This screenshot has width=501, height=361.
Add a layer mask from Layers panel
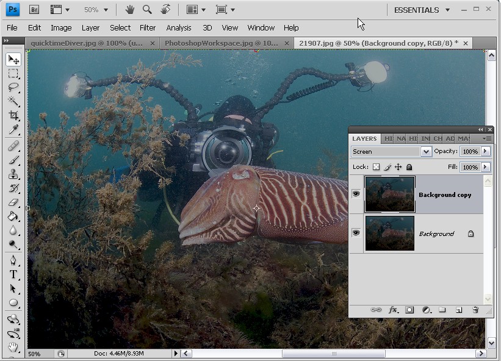point(409,310)
